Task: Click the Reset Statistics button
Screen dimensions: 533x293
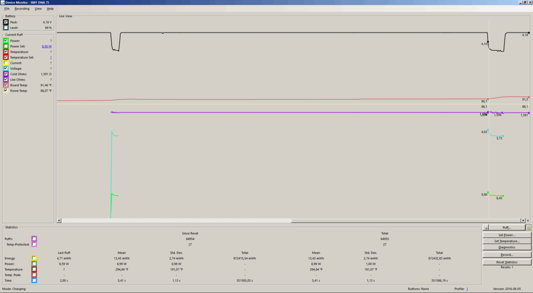Action: click(x=507, y=262)
